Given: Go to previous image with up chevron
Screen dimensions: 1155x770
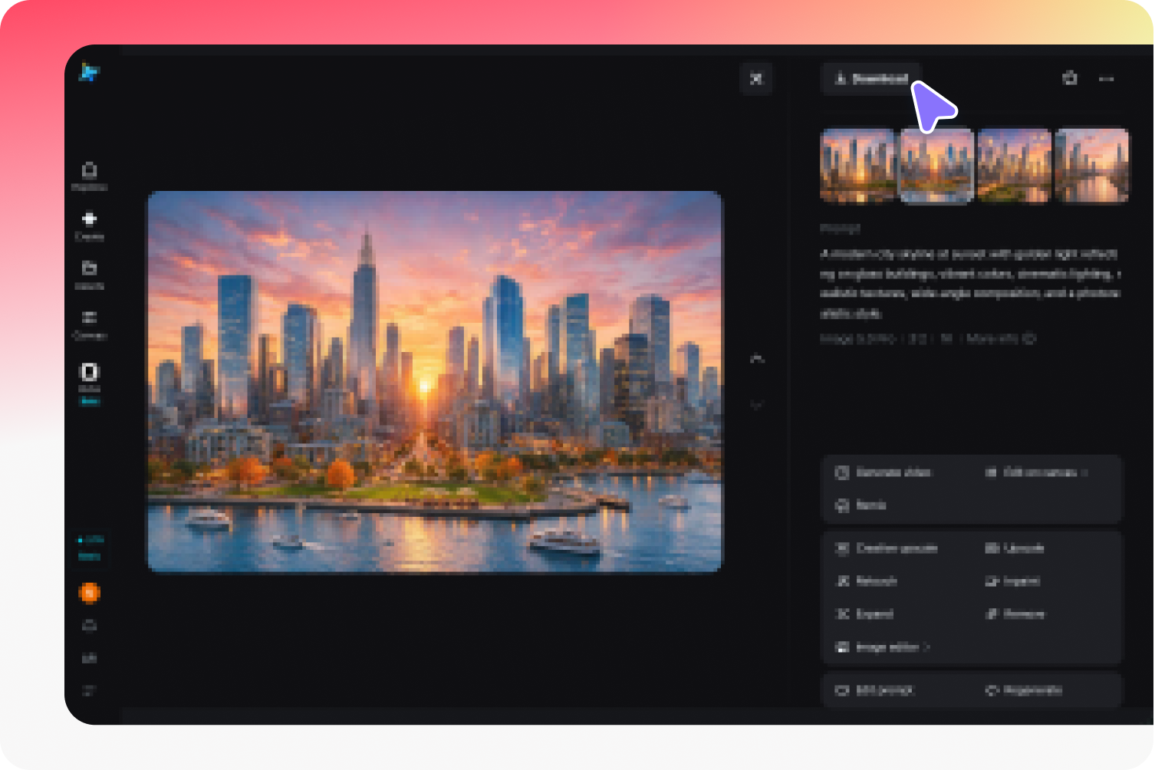Looking at the screenshot, I should [757, 358].
